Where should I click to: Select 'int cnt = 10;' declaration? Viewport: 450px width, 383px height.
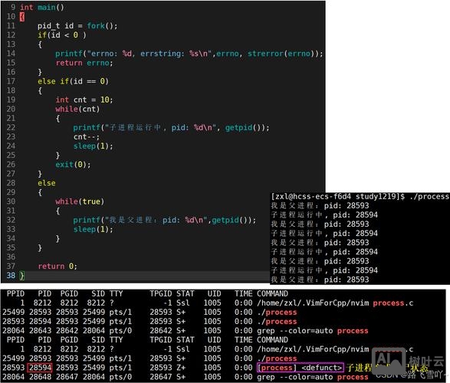(84, 100)
